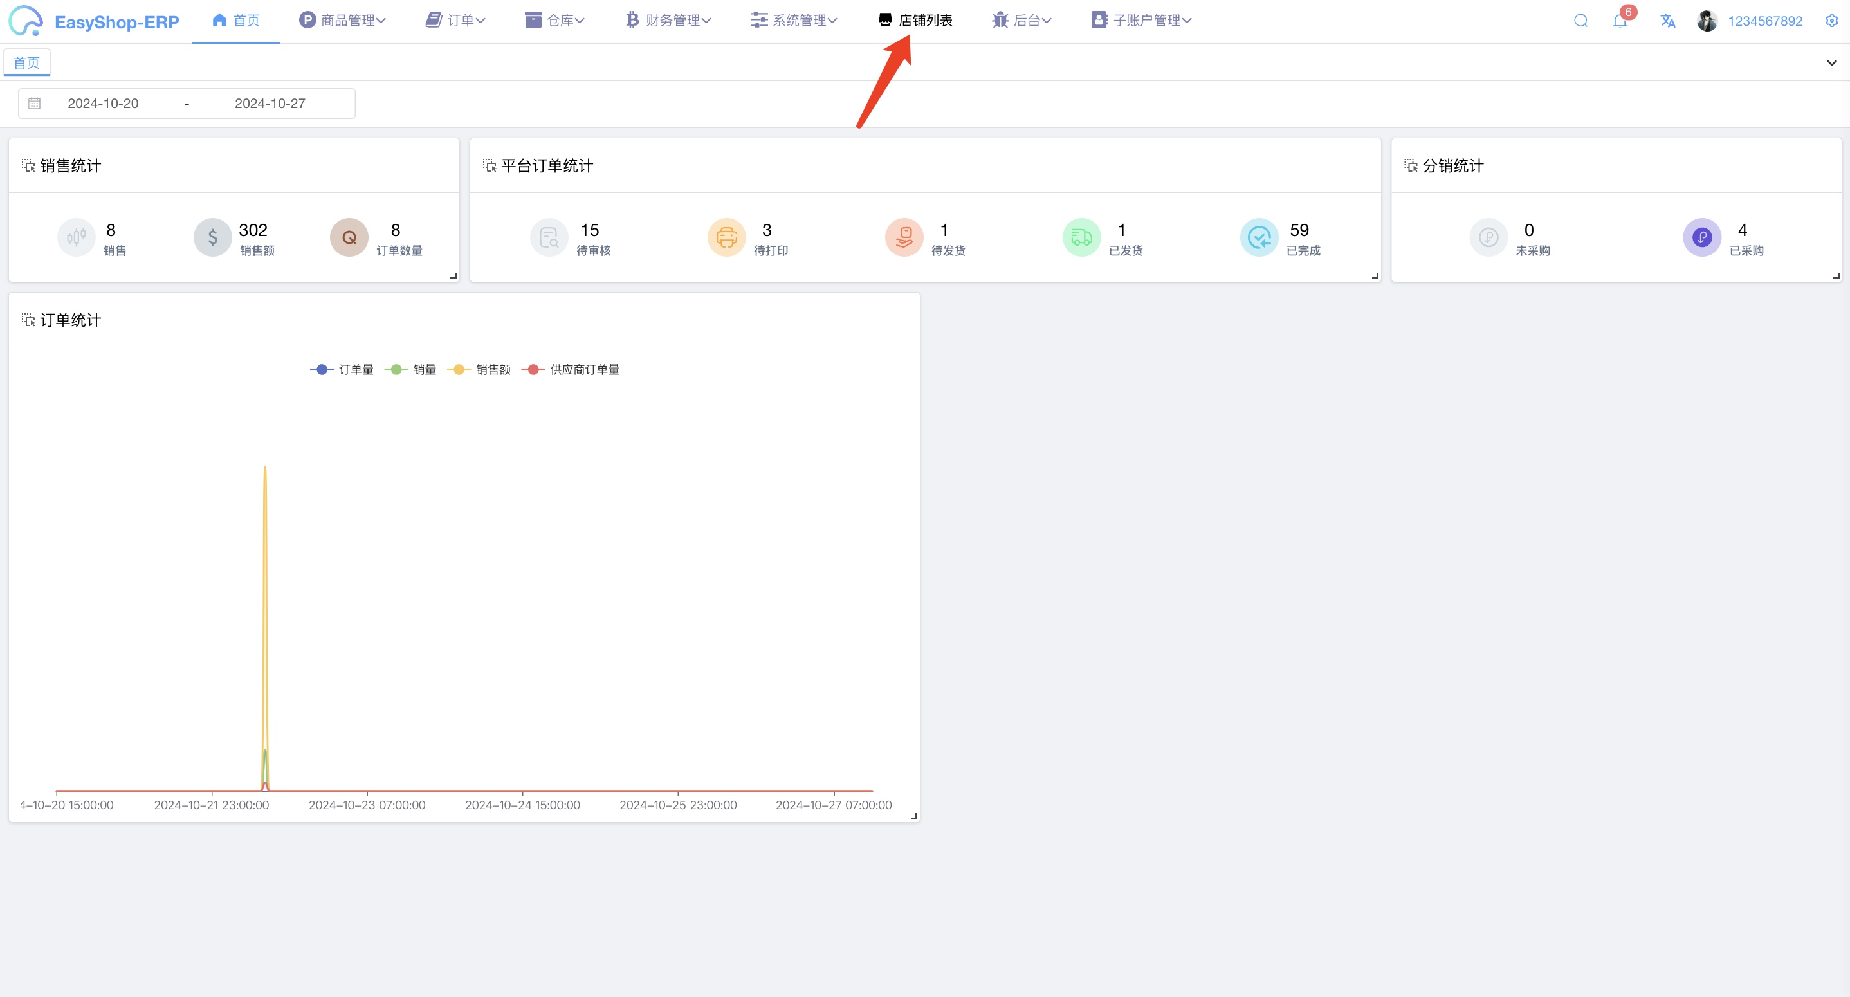
Task: Click the 待发货 hand-package icon
Action: click(904, 237)
